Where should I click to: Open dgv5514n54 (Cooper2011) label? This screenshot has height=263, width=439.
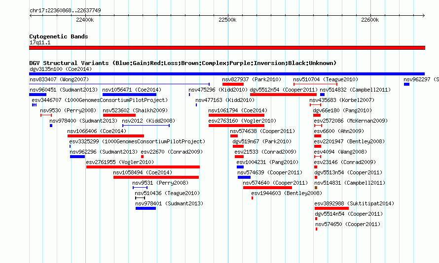click(349, 214)
